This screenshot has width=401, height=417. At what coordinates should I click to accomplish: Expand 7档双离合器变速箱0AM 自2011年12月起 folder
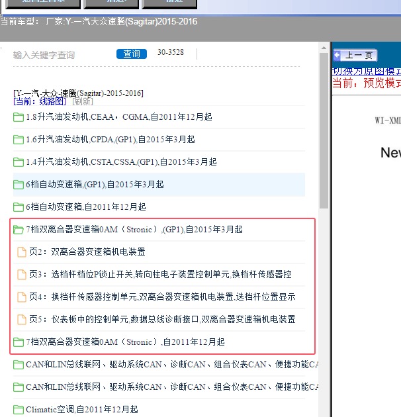click(124, 342)
